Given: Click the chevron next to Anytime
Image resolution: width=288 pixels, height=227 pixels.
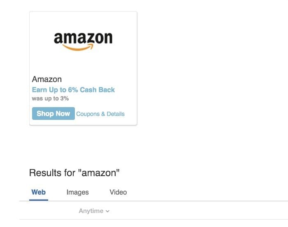Looking at the screenshot, I should tap(108, 211).
